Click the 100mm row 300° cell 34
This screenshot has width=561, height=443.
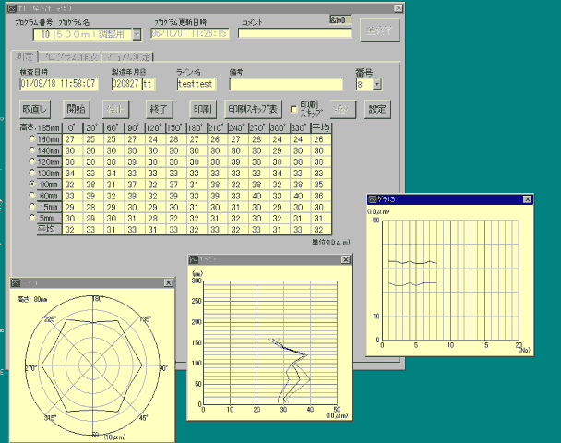279,174
